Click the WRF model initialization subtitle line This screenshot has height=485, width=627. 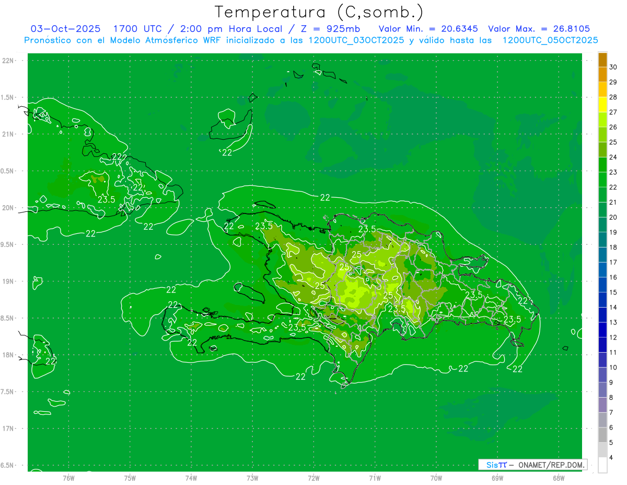point(311,40)
